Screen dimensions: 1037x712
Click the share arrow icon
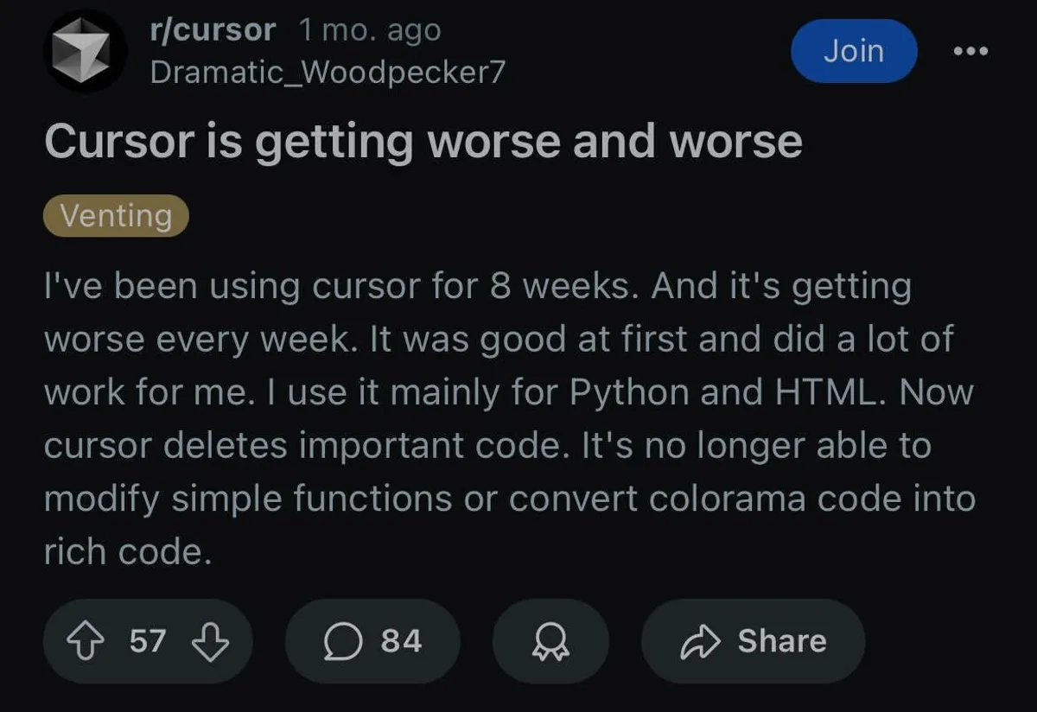[x=698, y=641]
